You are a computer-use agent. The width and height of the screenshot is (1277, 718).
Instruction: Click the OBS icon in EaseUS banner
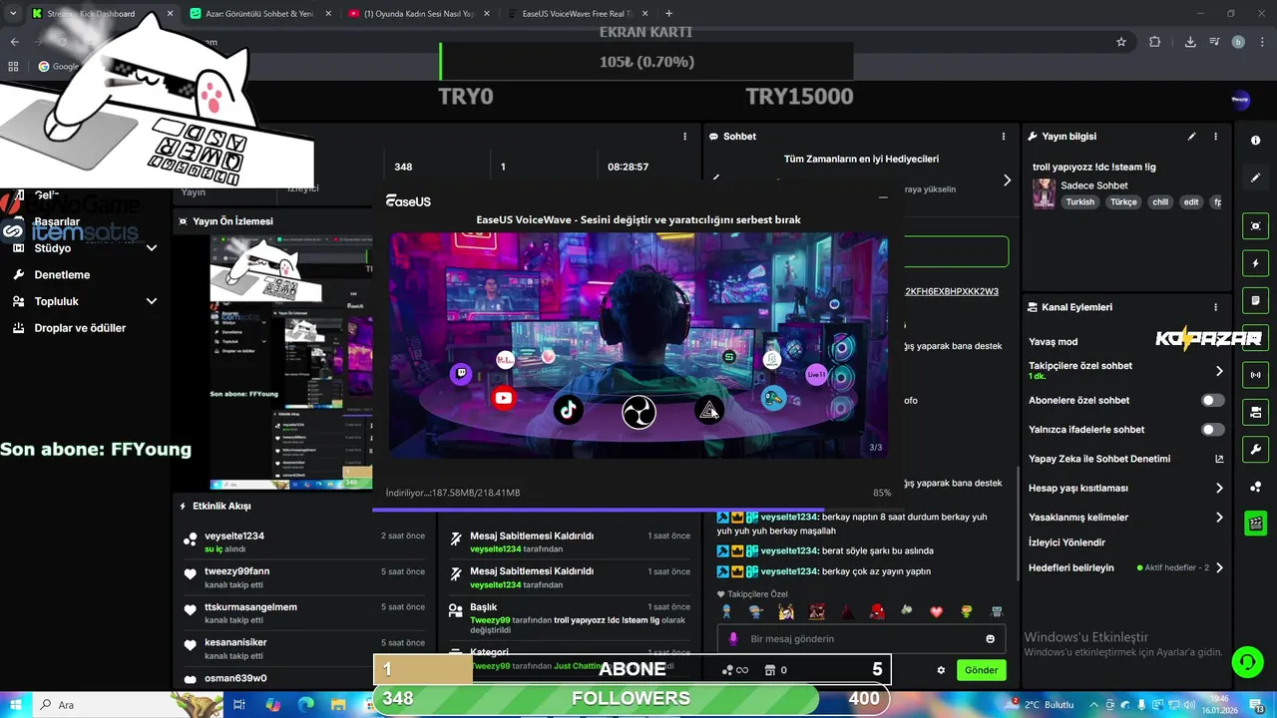click(638, 412)
